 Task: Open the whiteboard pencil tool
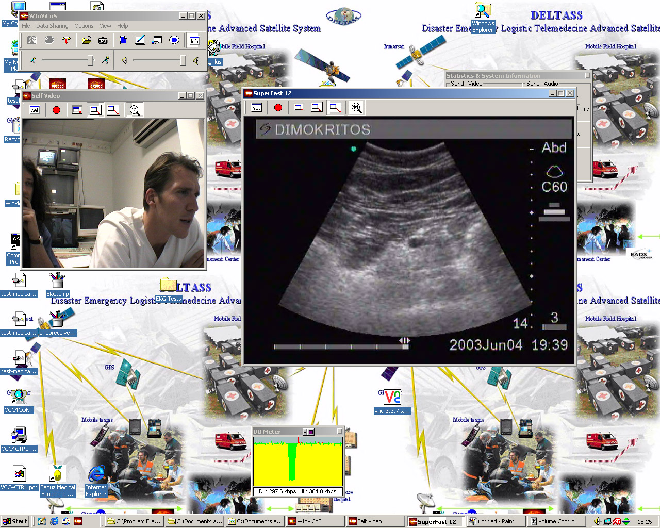140,40
